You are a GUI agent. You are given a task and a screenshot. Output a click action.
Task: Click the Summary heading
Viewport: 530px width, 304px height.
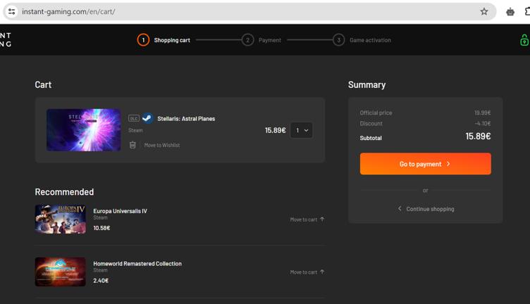(366, 84)
